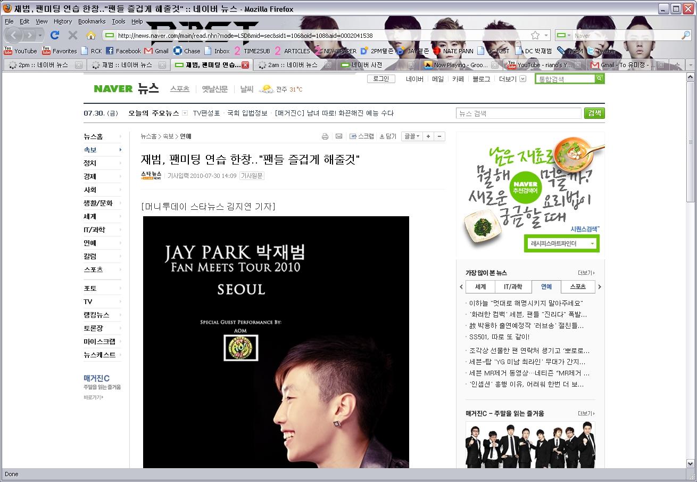697x482 pixels.
Task: Switch to the Now Playing - Groo... tab
Action: [x=461, y=65]
